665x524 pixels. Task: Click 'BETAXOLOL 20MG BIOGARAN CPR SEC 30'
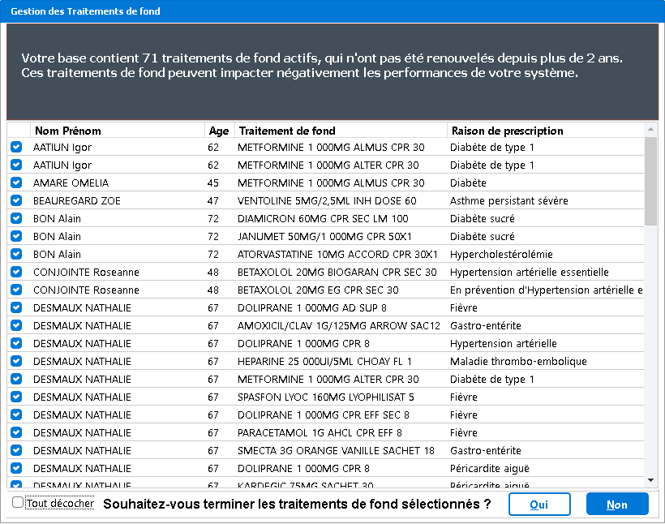(x=337, y=272)
